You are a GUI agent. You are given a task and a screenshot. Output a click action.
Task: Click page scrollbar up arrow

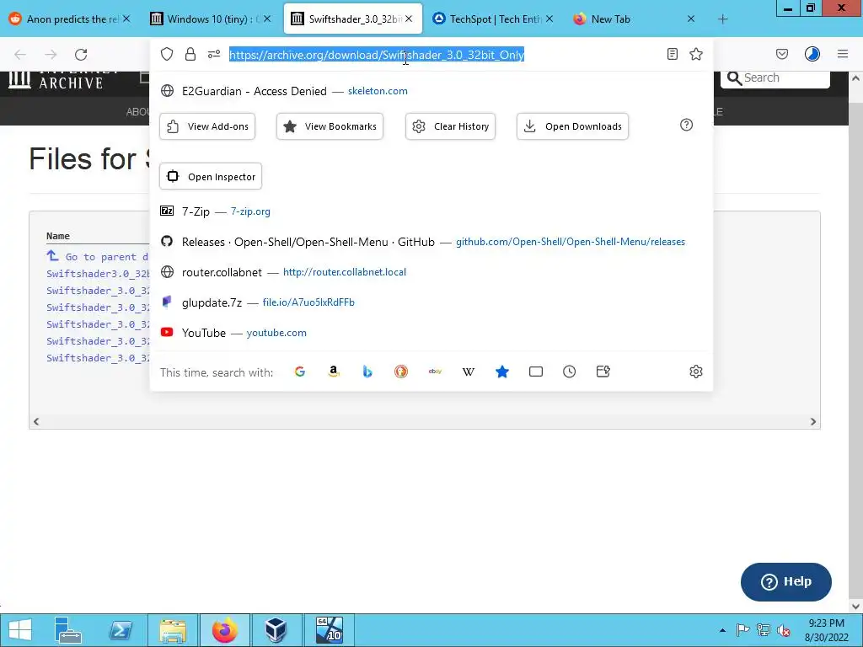pyautogui.click(x=856, y=78)
